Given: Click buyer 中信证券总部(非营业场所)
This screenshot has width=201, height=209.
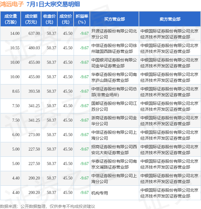Looking at the screenshot, I should point(114,92).
